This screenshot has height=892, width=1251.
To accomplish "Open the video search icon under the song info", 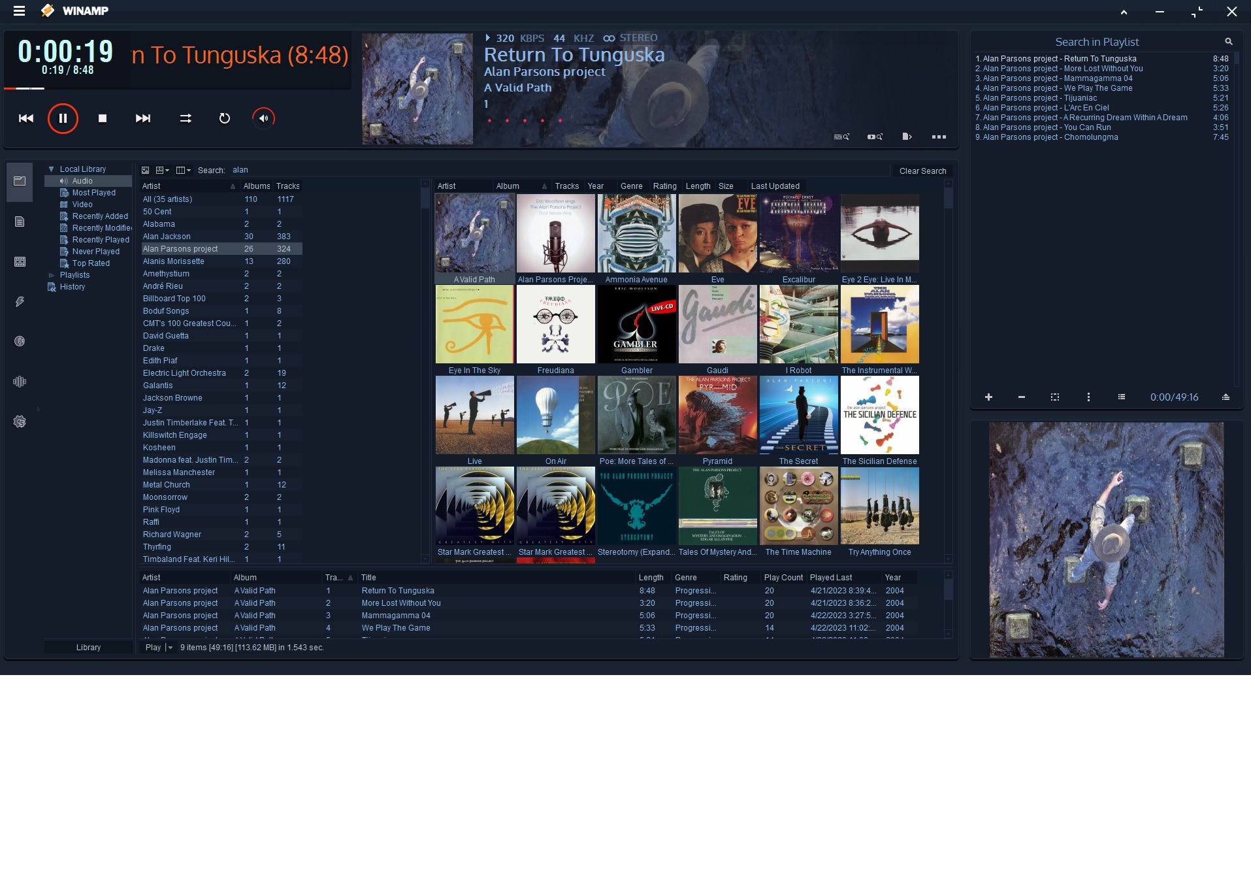I will (875, 137).
